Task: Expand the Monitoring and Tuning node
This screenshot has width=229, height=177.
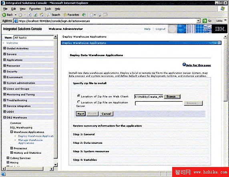Action: (5, 95)
